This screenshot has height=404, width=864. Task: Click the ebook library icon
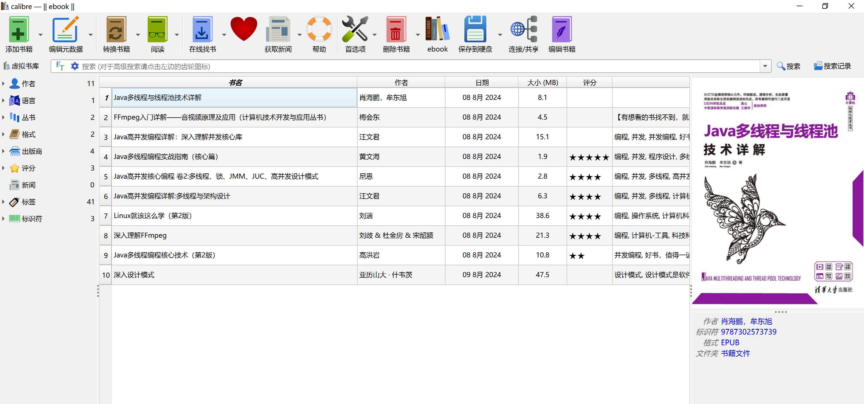click(x=437, y=30)
